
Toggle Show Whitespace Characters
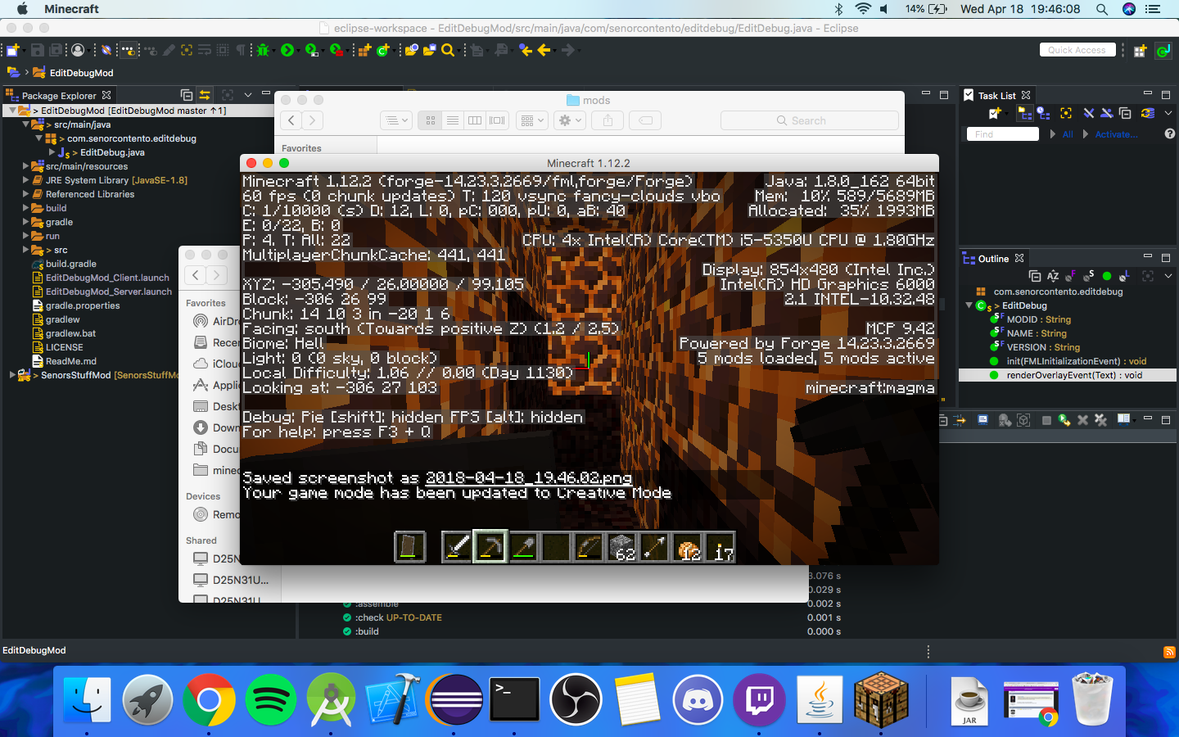coord(242,50)
